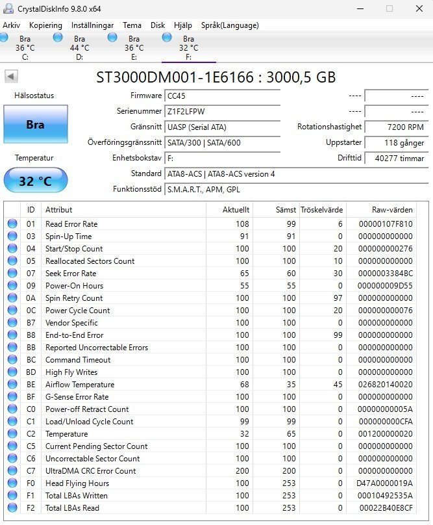Switch to the E: drive status orb

[113, 38]
